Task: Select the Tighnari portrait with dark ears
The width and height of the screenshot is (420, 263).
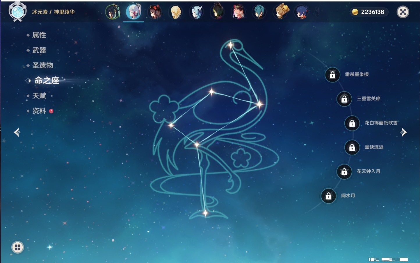Action: [217, 12]
